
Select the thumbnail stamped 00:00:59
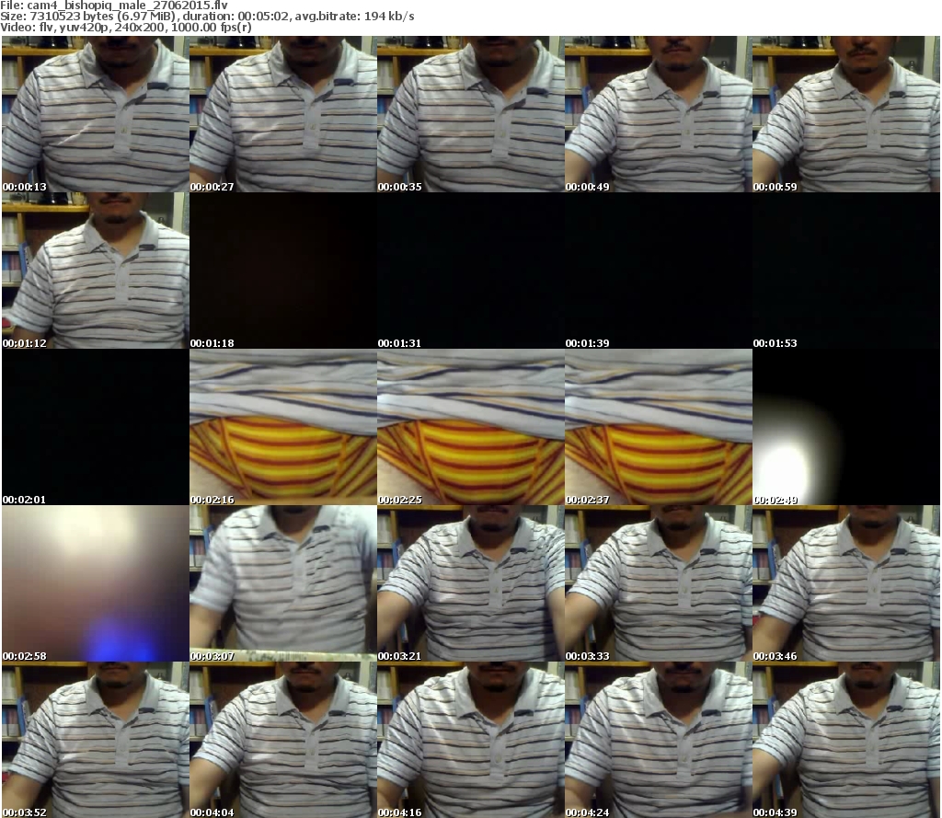846,114
